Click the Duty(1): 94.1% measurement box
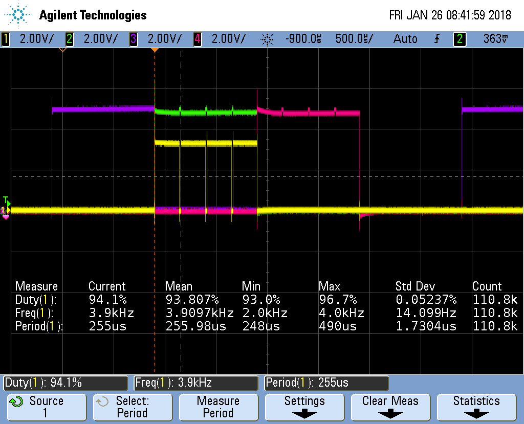This screenshot has height=424, width=524. click(65, 383)
